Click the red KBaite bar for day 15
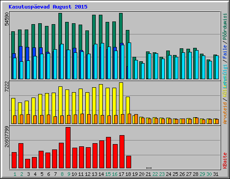 109,153
